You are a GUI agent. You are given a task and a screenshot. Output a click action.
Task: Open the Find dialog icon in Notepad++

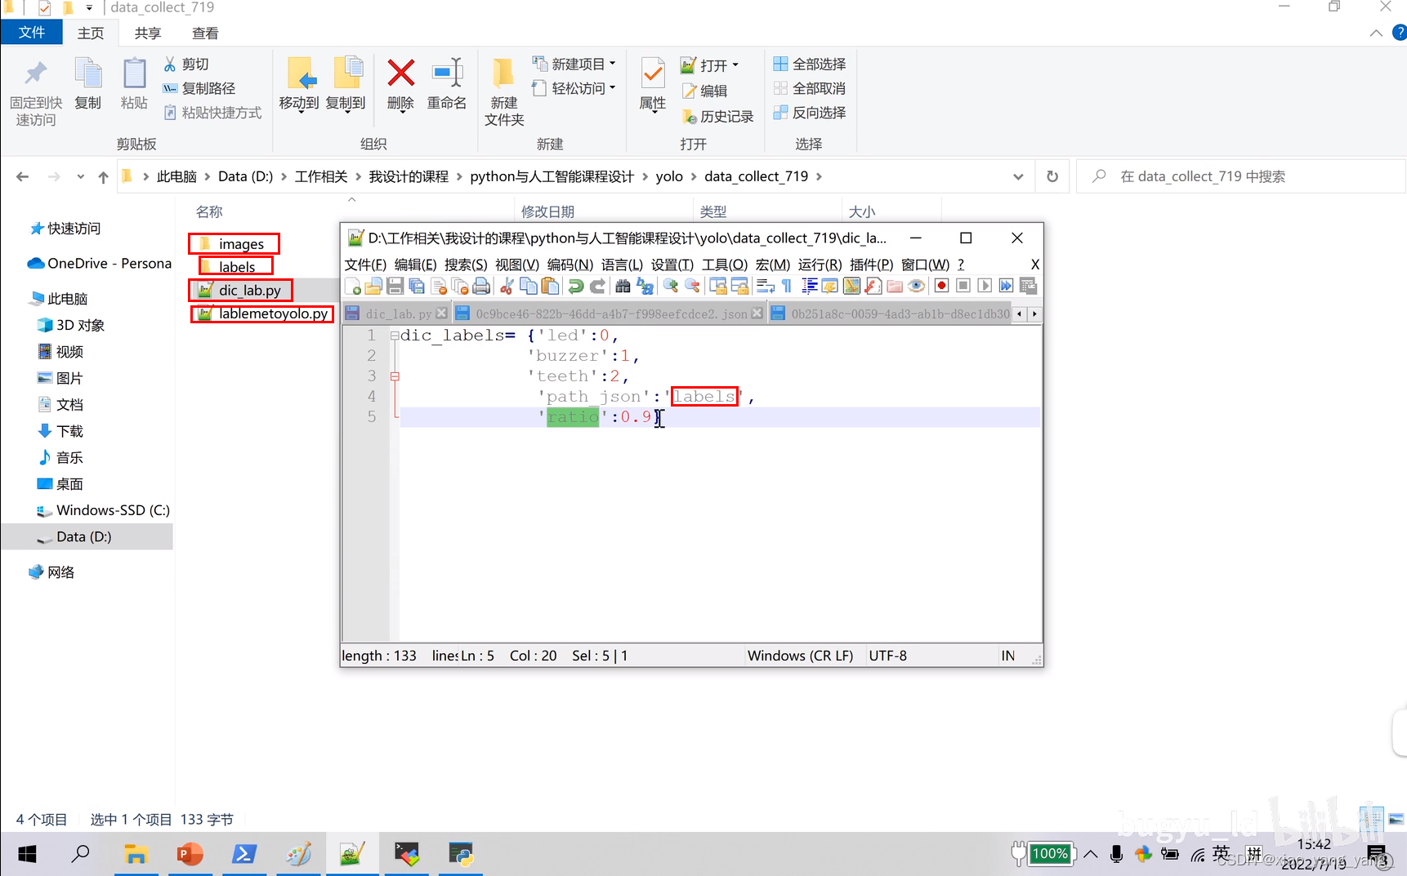click(623, 286)
